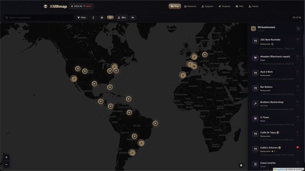
Task: Select the map marker on Brazil's northeastern coast
Action: 155,123
